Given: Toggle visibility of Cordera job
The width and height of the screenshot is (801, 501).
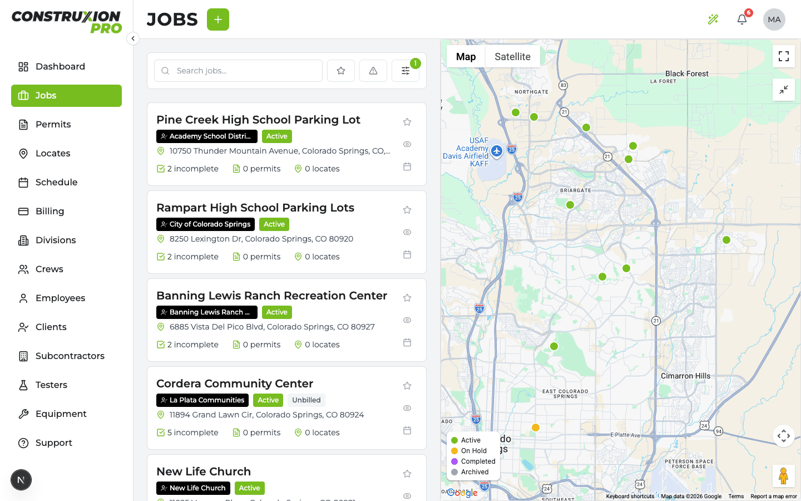Looking at the screenshot, I should [407, 408].
